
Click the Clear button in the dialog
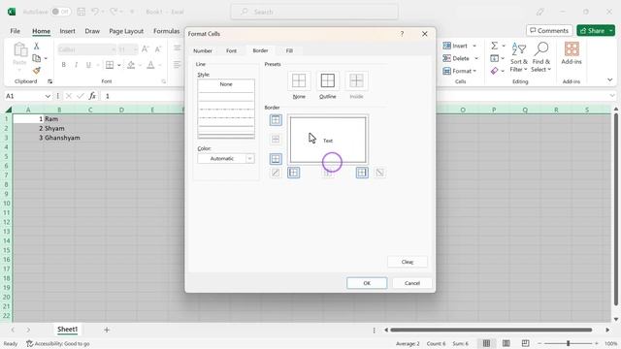(408, 262)
